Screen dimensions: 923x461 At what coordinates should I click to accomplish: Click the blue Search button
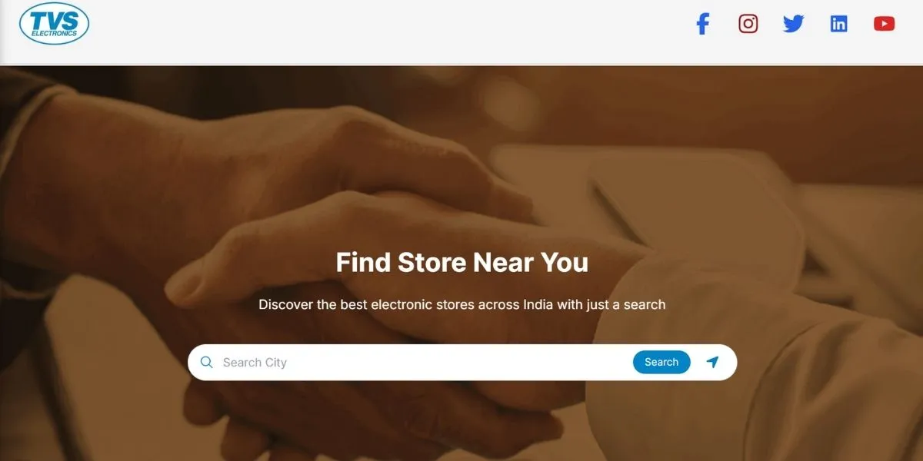[x=661, y=362]
